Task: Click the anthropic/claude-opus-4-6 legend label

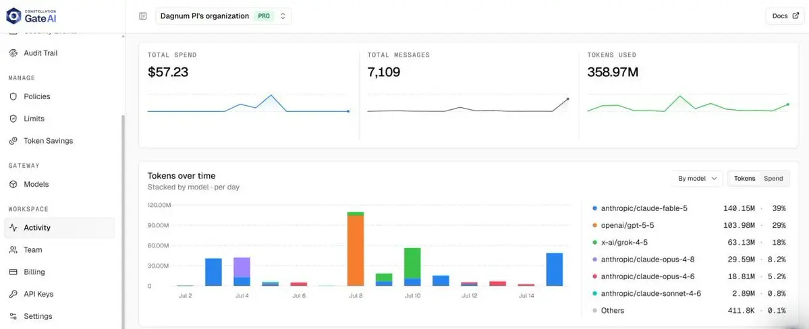Action: point(648,276)
